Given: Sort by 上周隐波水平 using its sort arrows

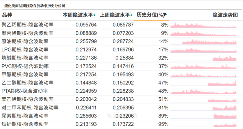Looking at the screenshot, I should [x=132, y=15].
